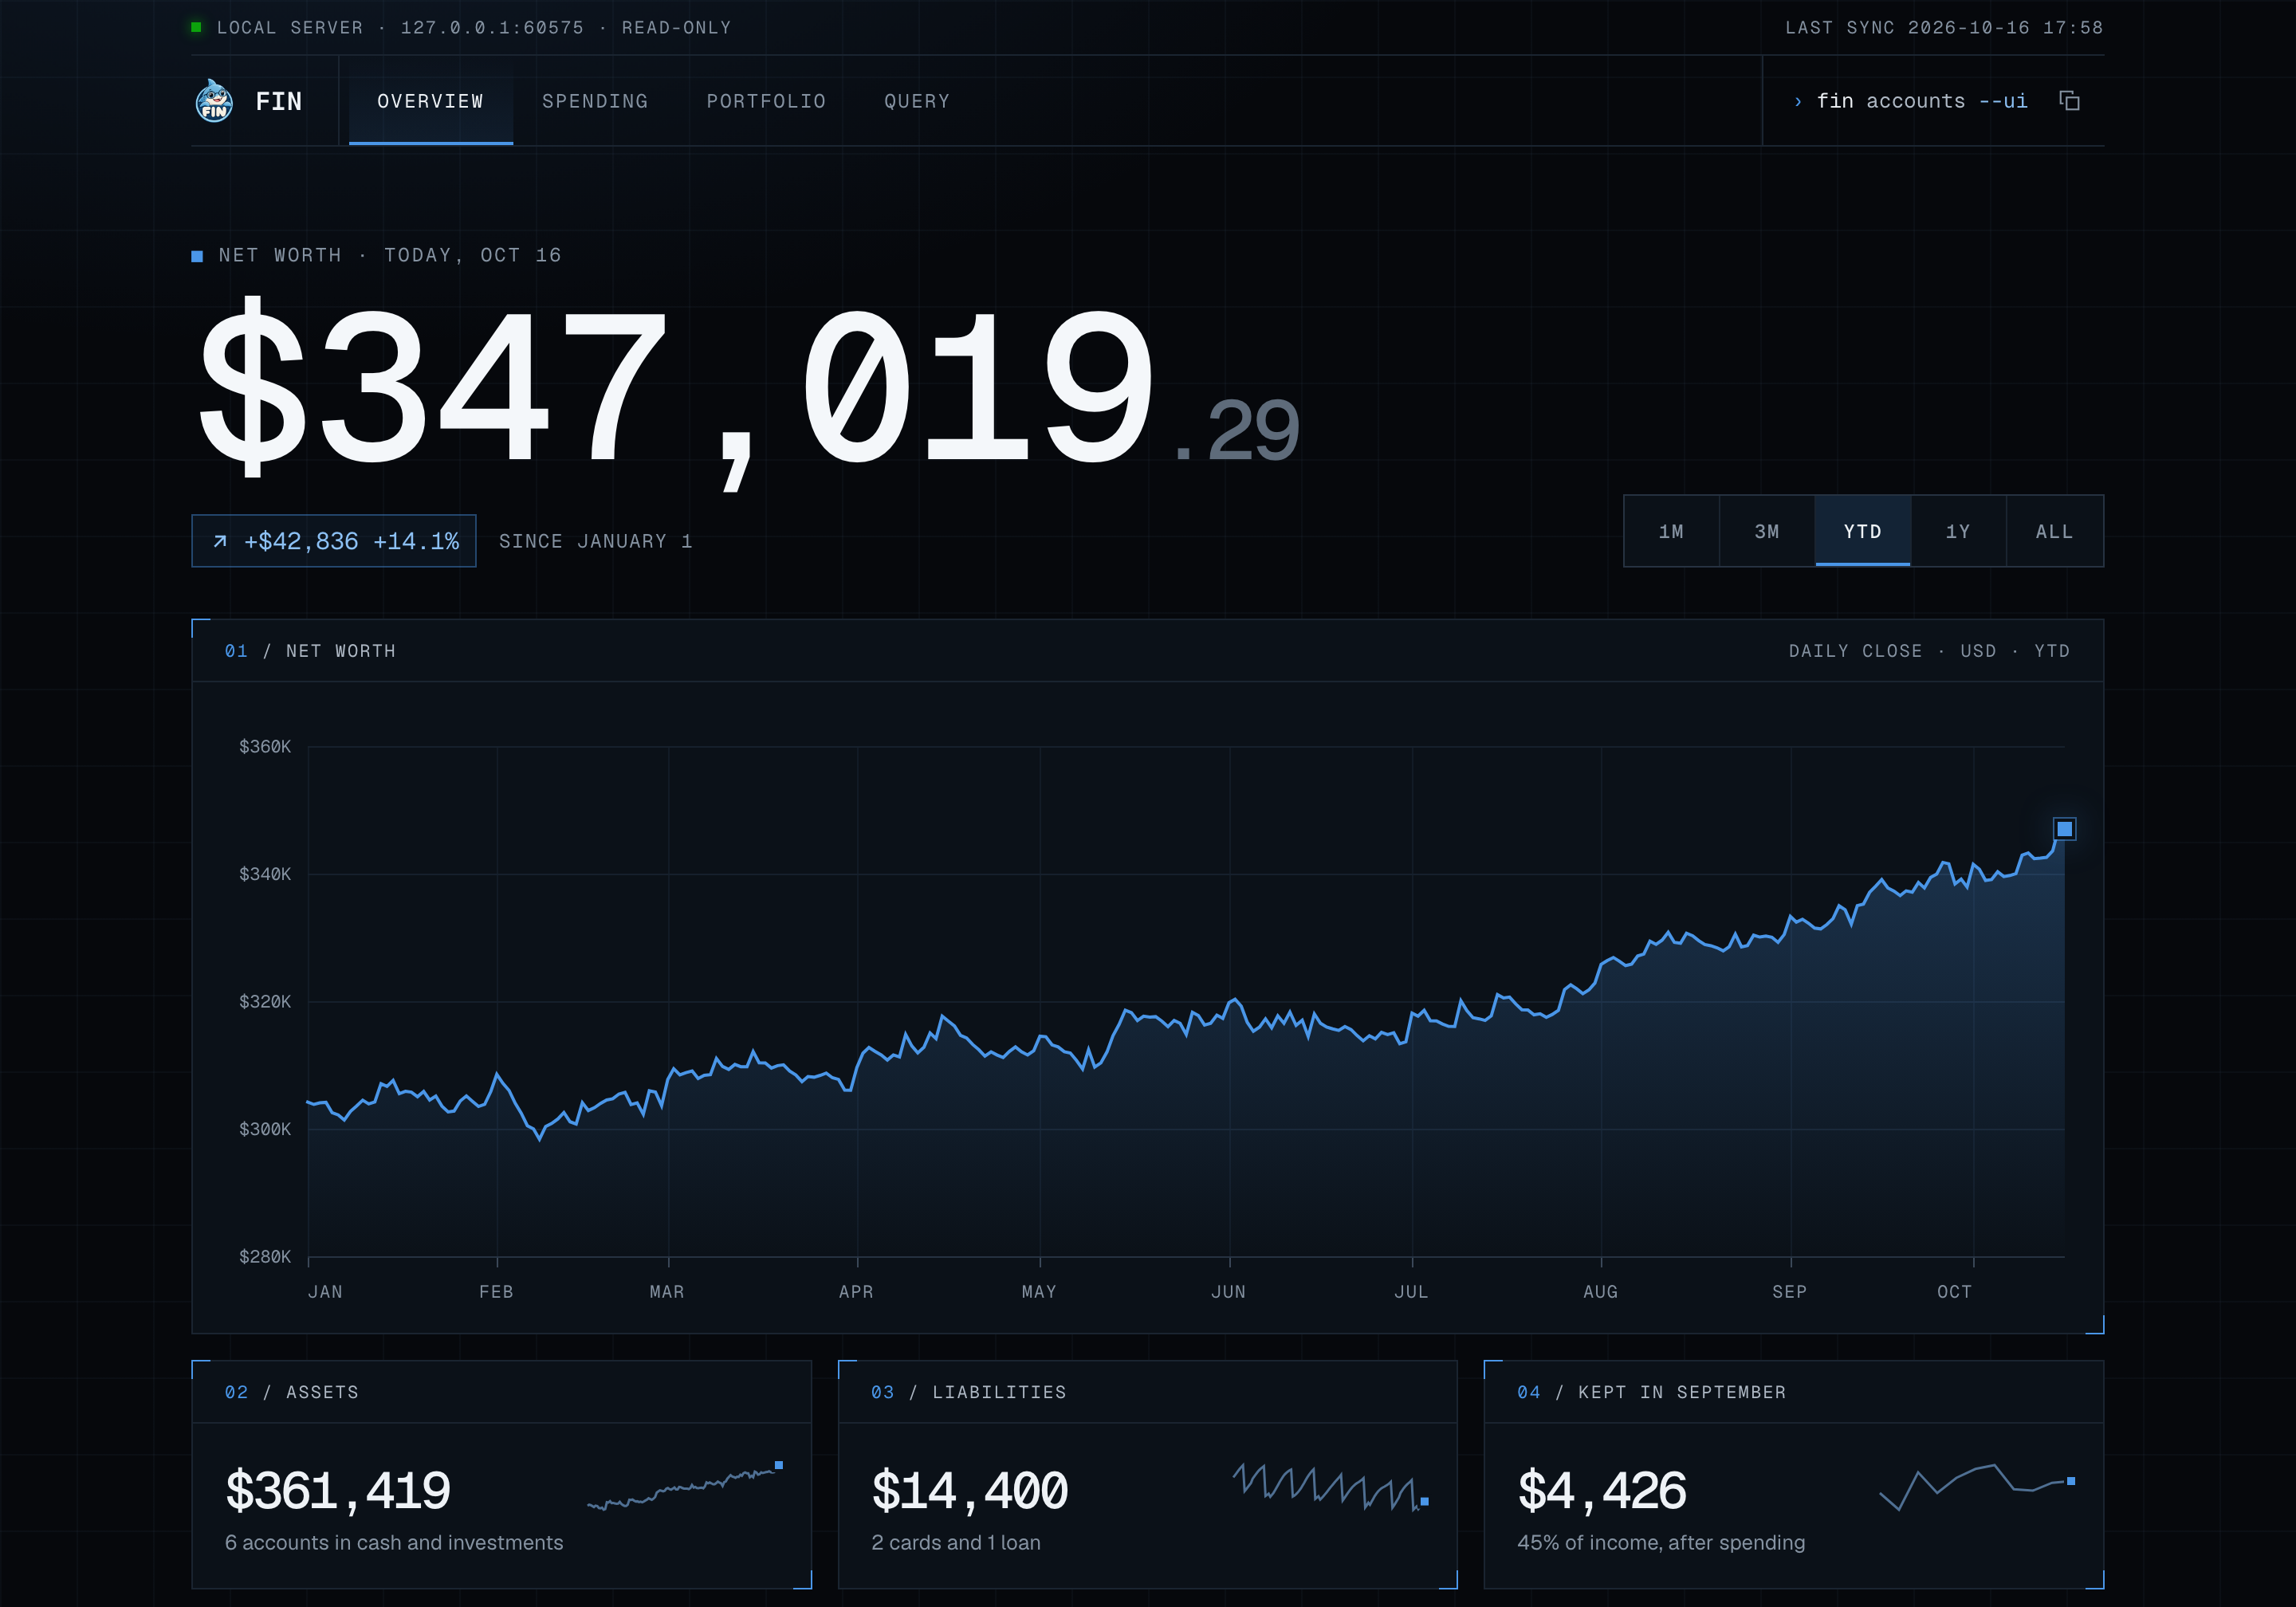Click 'DAILY CLOSE · USD · YTD' label
Viewport: 2296px width, 1607px height.
pos(1929,651)
